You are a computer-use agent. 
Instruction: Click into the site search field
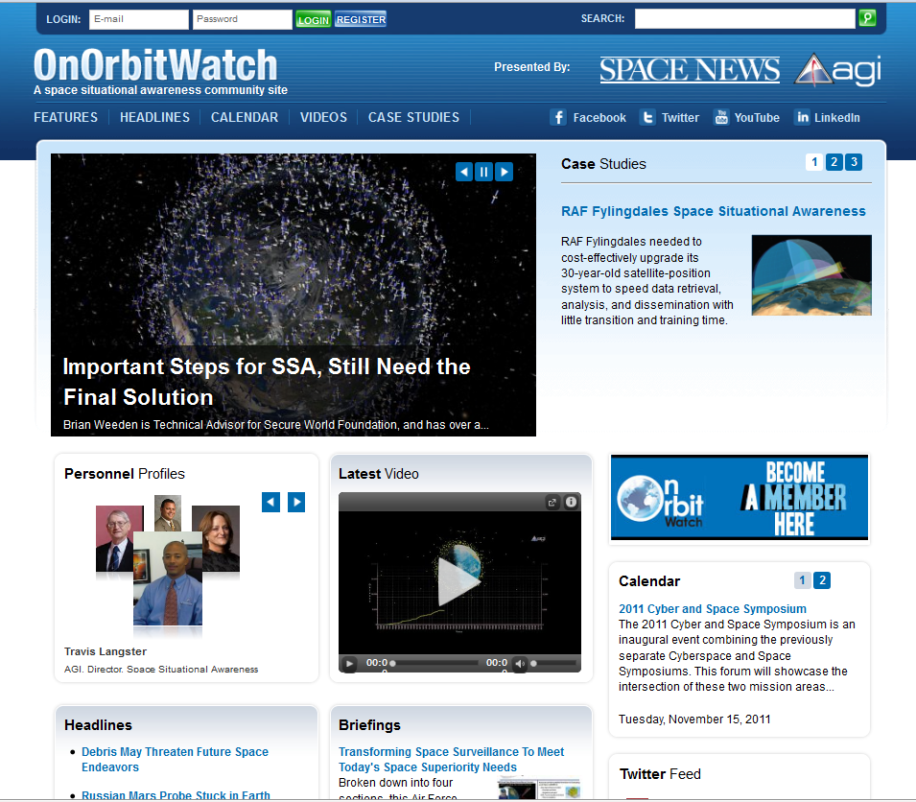(x=745, y=18)
